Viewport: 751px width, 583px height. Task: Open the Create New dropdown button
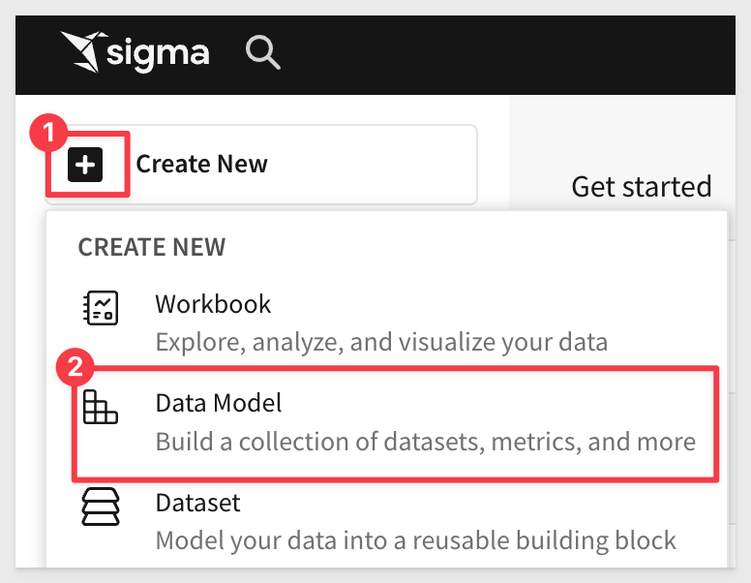pos(261,165)
